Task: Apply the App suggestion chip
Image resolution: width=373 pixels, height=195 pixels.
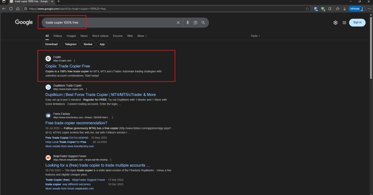Action: click(x=102, y=44)
